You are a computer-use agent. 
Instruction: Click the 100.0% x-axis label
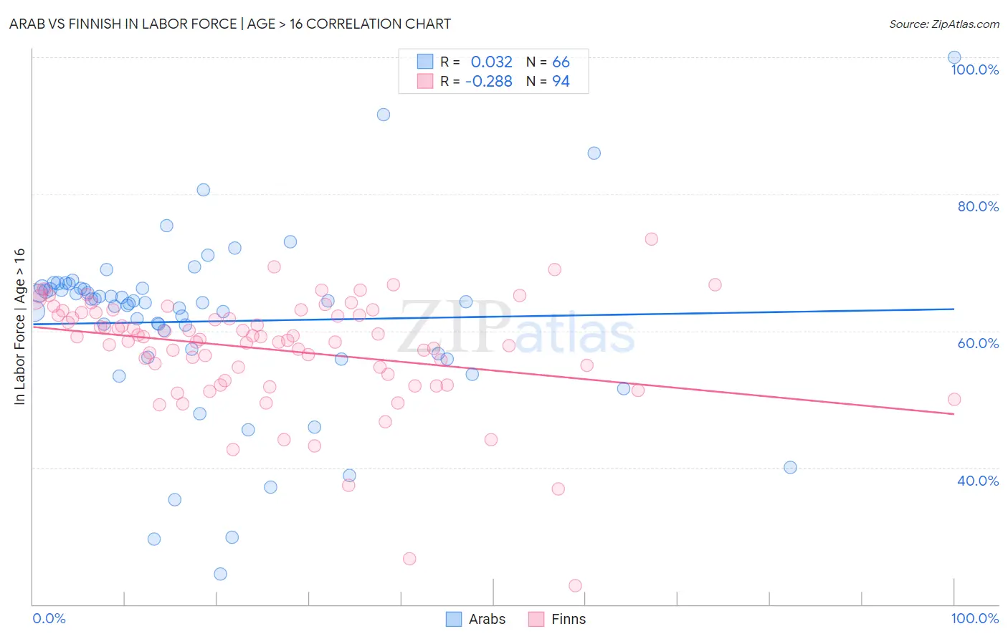coord(975,618)
